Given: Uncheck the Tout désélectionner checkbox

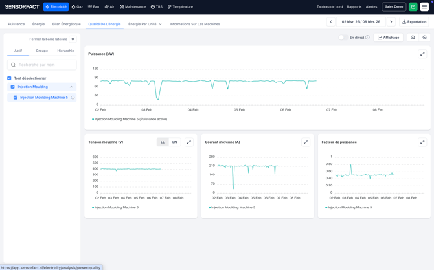Looking at the screenshot, I should click(9, 78).
